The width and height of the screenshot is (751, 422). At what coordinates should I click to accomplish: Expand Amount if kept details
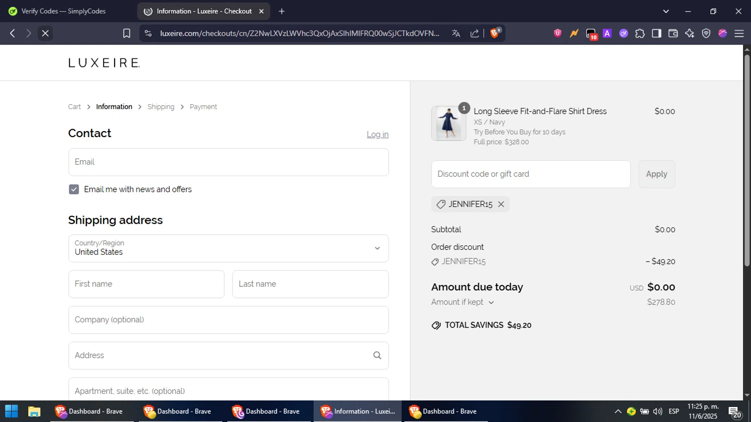463,302
